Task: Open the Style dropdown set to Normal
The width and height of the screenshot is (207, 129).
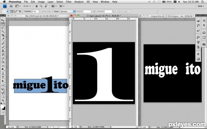Action: click(x=68, y=11)
